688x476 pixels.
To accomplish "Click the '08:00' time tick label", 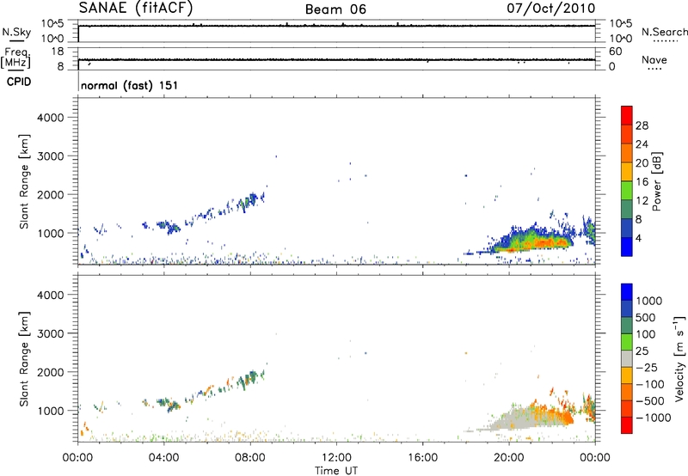I will 250,458.
